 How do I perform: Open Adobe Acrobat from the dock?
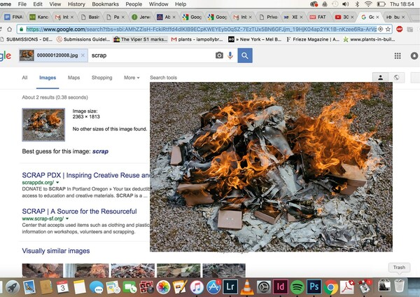tap(347, 287)
